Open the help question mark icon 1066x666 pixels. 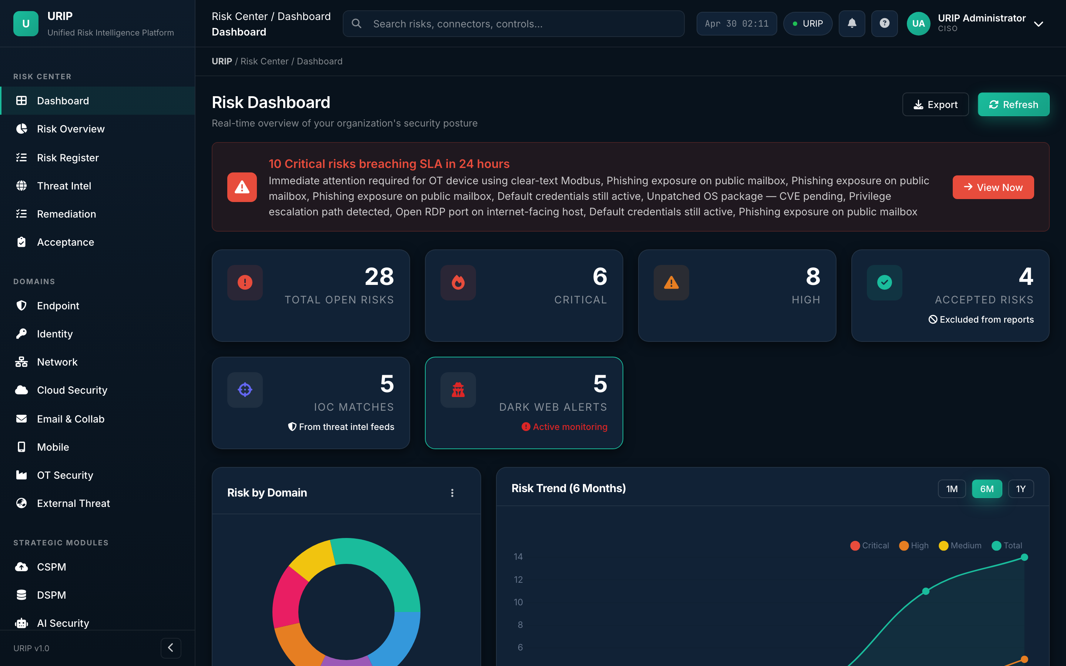[x=884, y=23]
